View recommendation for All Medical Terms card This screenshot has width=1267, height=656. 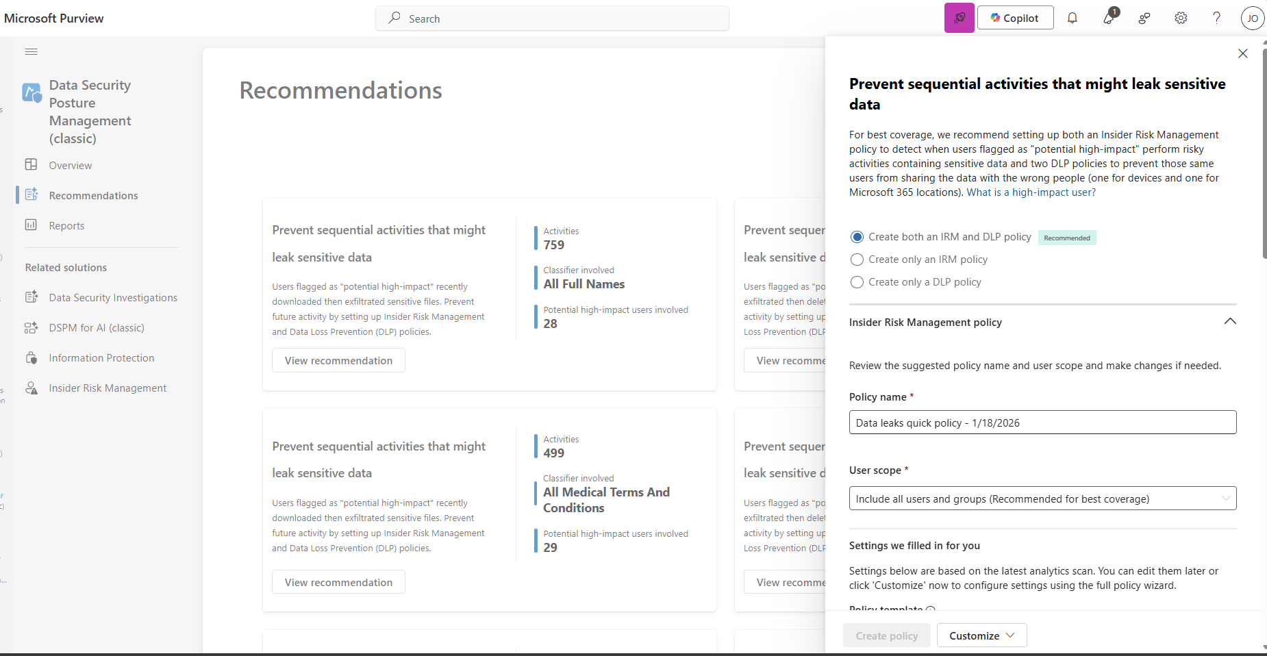338,582
